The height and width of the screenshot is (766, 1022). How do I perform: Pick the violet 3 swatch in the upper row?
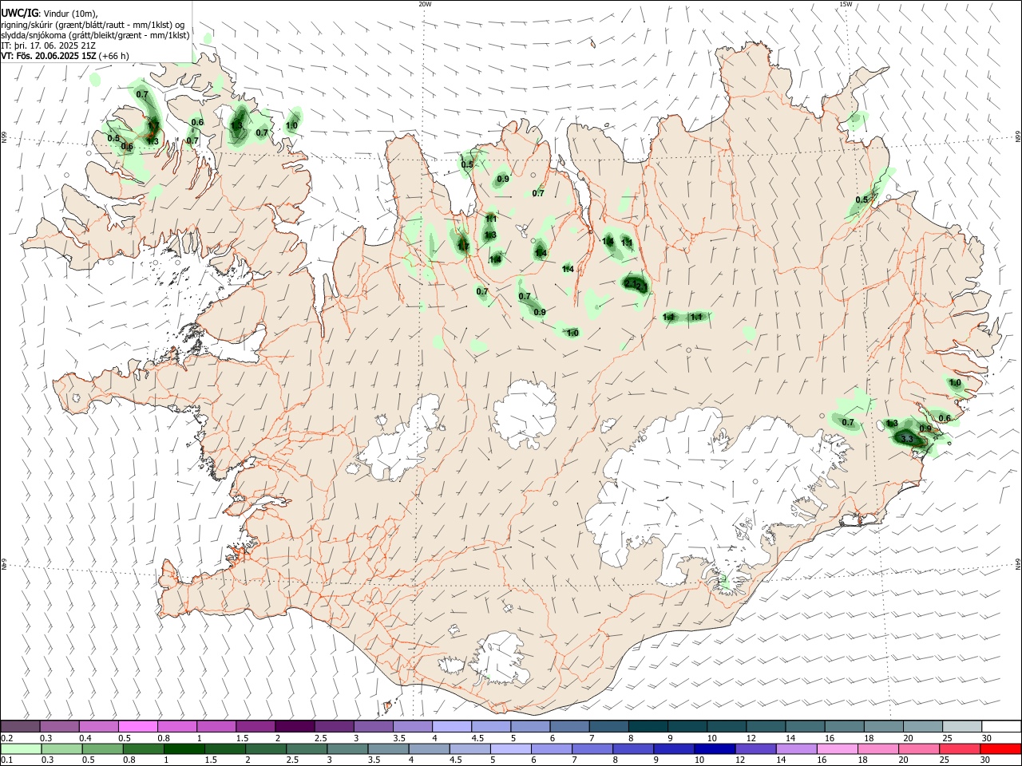pos(373,726)
